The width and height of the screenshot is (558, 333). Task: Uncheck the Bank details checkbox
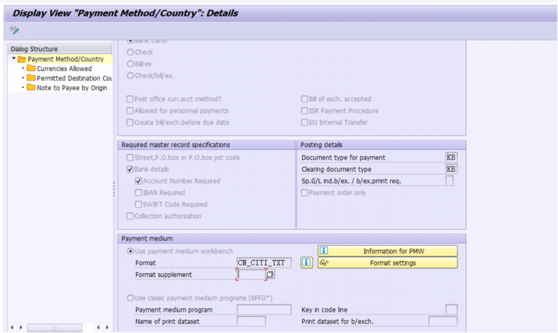(130, 169)
